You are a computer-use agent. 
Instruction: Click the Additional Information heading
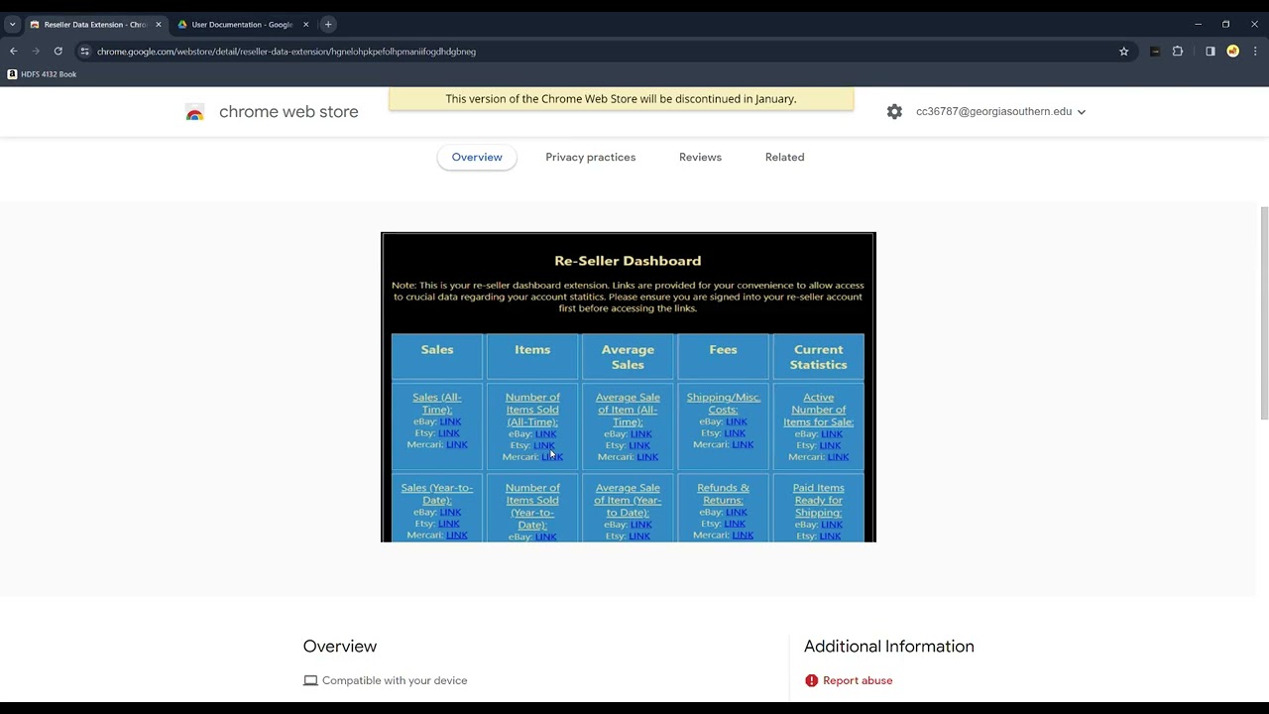pos(889,647)
